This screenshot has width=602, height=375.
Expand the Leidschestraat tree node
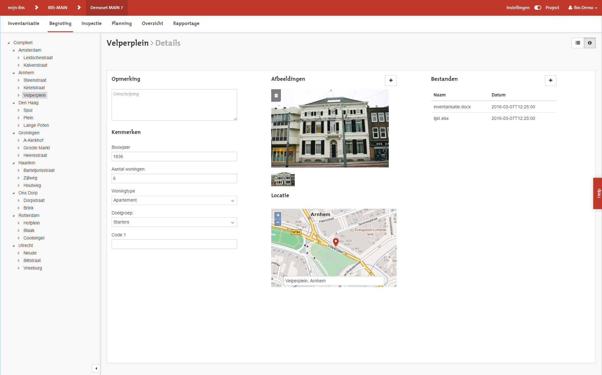pyautogui.click(x=18, y=58)
